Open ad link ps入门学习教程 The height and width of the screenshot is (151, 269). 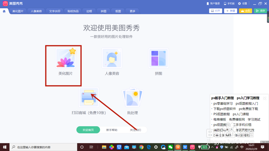point(248,98)
